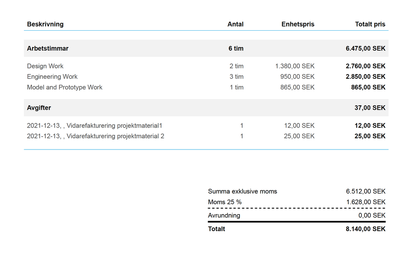Image resolution: width=415 pixels, height=258 pixels.
Task: Select the Engineering Work line item
Action: pyautogui.click(x=206, y=77)
